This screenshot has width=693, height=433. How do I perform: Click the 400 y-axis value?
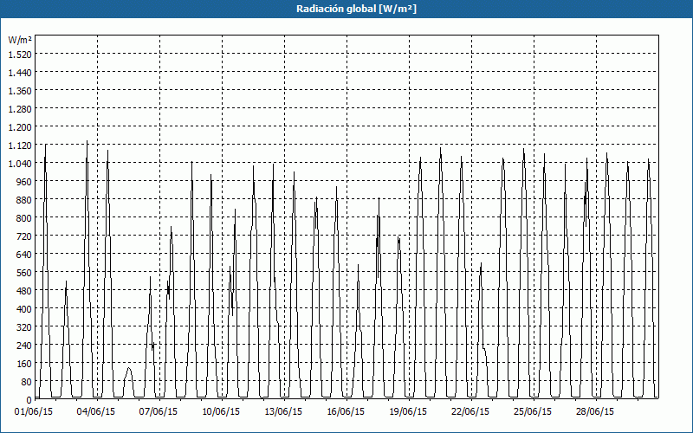click(x=24, y=309)
